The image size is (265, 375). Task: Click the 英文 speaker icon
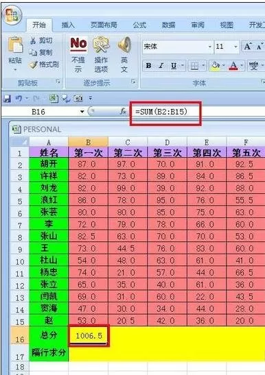tap(124, 45)
